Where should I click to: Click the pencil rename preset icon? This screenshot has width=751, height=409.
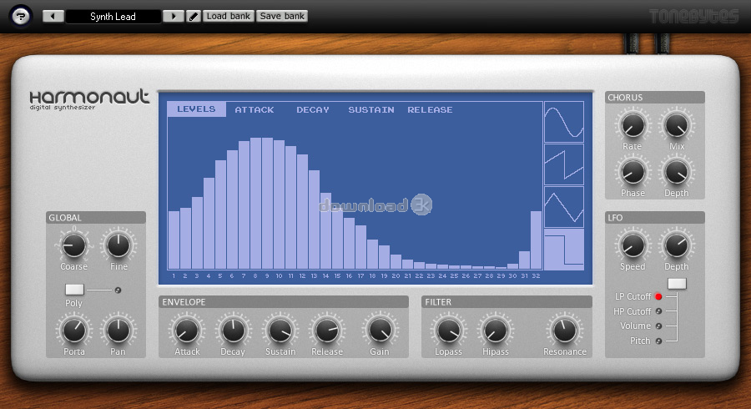point(194,16)
